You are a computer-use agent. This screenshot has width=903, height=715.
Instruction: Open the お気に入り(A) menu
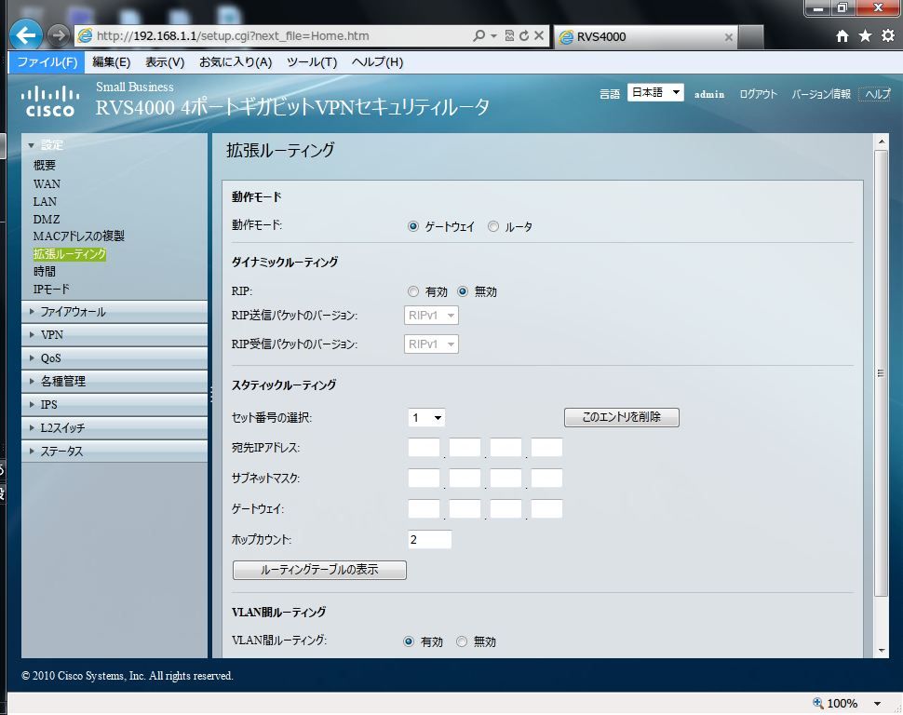tap(236, 62)
